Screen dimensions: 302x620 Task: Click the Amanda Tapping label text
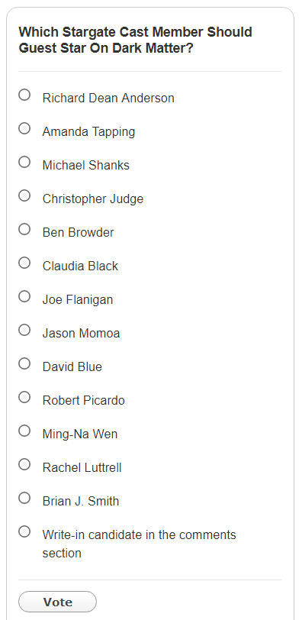[x=88, y=131]
